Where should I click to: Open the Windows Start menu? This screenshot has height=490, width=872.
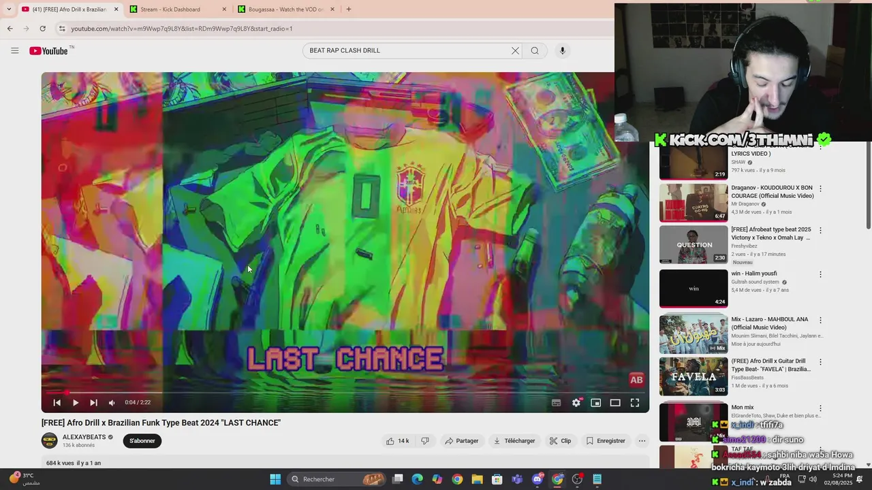coord(275,479)
